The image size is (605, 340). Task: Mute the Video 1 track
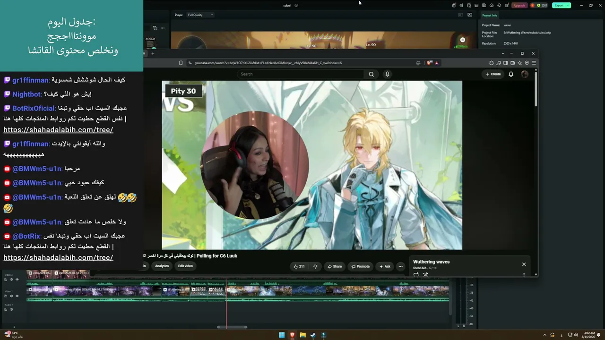(x=11, y=296)
